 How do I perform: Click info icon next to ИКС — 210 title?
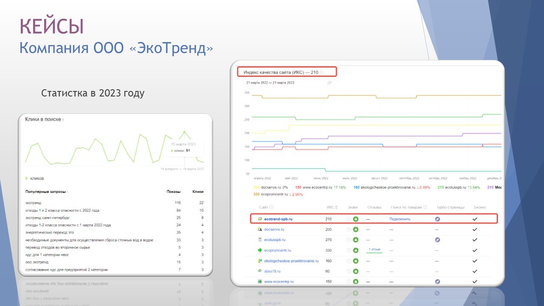tap(321, 73)
